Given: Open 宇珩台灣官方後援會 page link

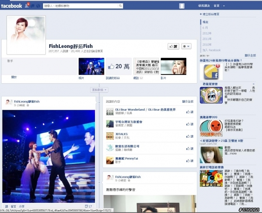Looking at the screenshot, I should point(129,122).
